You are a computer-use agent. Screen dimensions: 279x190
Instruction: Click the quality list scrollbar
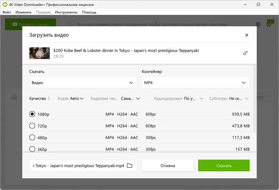point(255,99)
